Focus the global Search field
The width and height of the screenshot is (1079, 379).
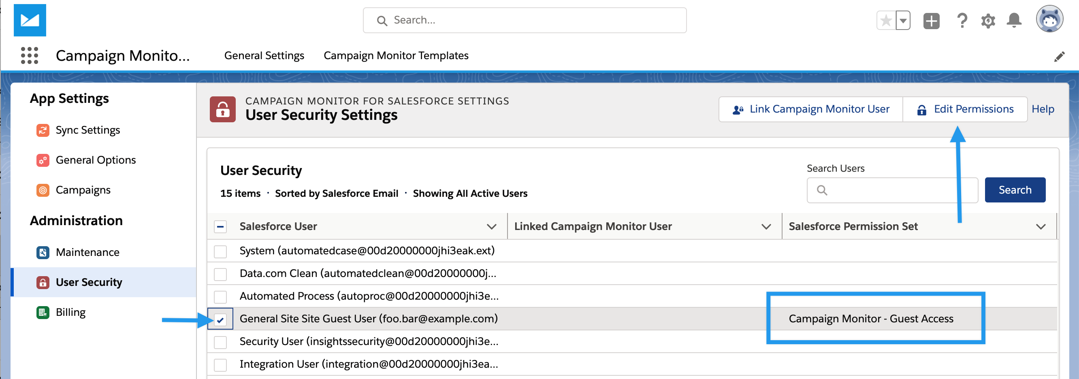coord(525,20)
